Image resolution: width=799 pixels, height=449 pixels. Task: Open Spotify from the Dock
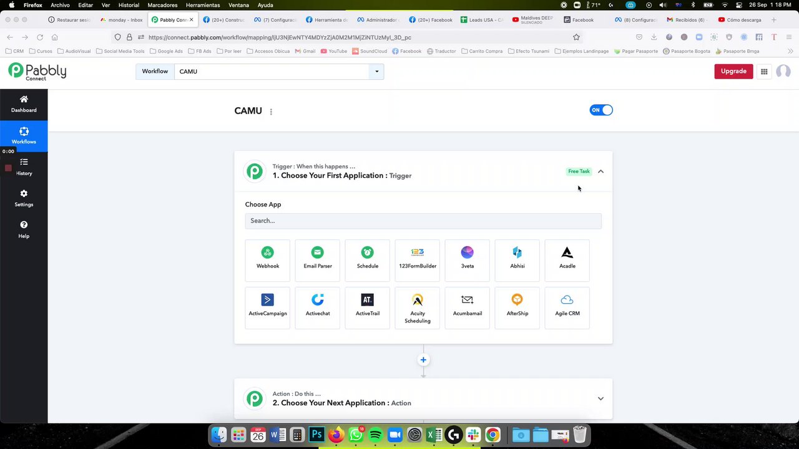click(x=375, y=435)
